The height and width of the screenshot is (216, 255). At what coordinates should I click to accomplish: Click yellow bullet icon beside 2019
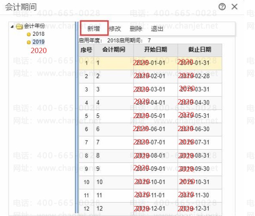[x=29, y=42]
